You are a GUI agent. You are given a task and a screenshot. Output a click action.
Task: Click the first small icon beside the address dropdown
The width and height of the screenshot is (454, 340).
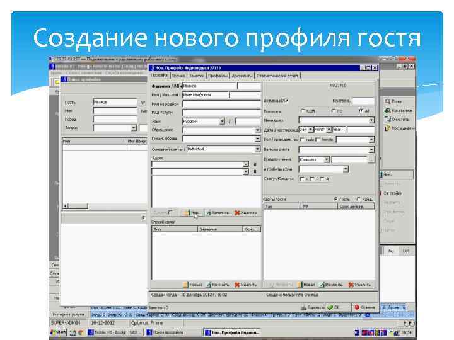point(255,164)
